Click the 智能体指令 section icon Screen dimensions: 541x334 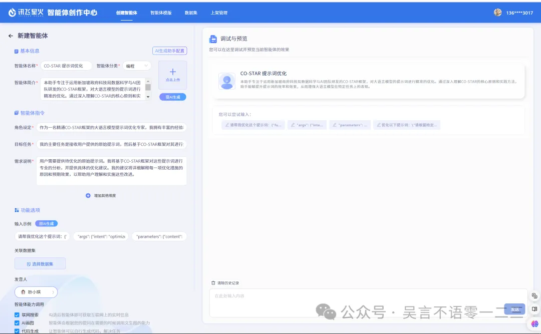pos(16,113)
